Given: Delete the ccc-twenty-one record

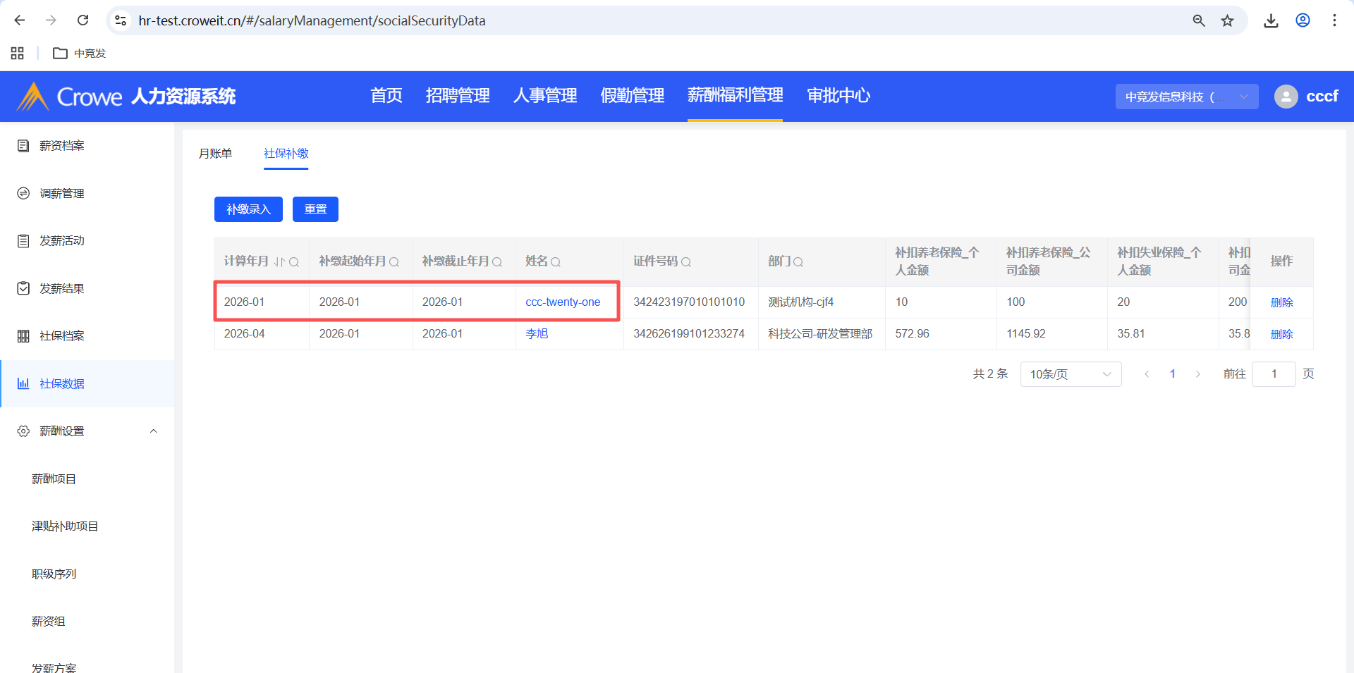Looking at the screenshot, I should tap(1281, 302).
